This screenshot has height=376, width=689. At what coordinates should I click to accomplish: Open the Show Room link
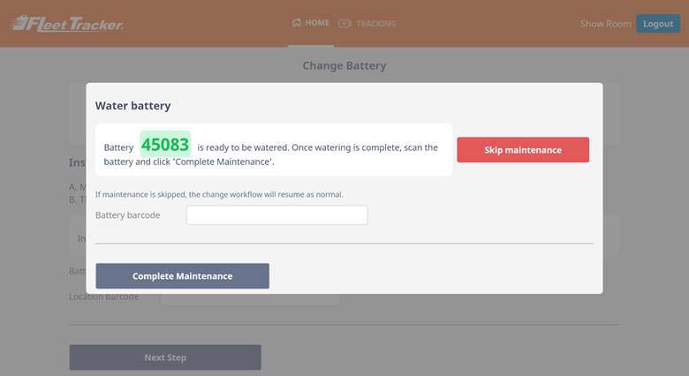click(605, 24)
